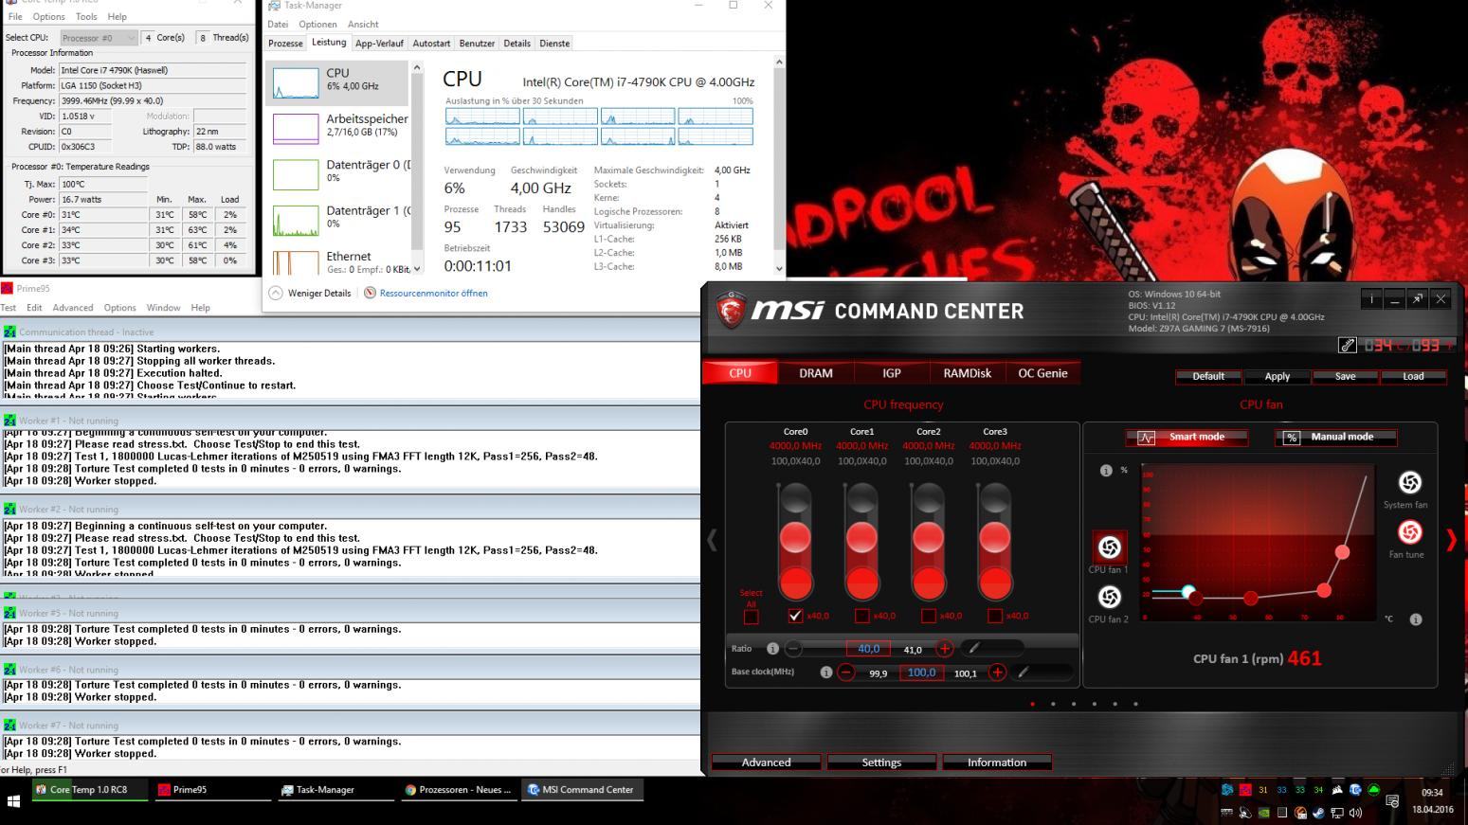Check the Core3 x40,0 checkbox

[994, 616]
